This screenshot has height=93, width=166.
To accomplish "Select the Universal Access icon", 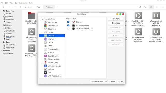I will click(45, 66).
